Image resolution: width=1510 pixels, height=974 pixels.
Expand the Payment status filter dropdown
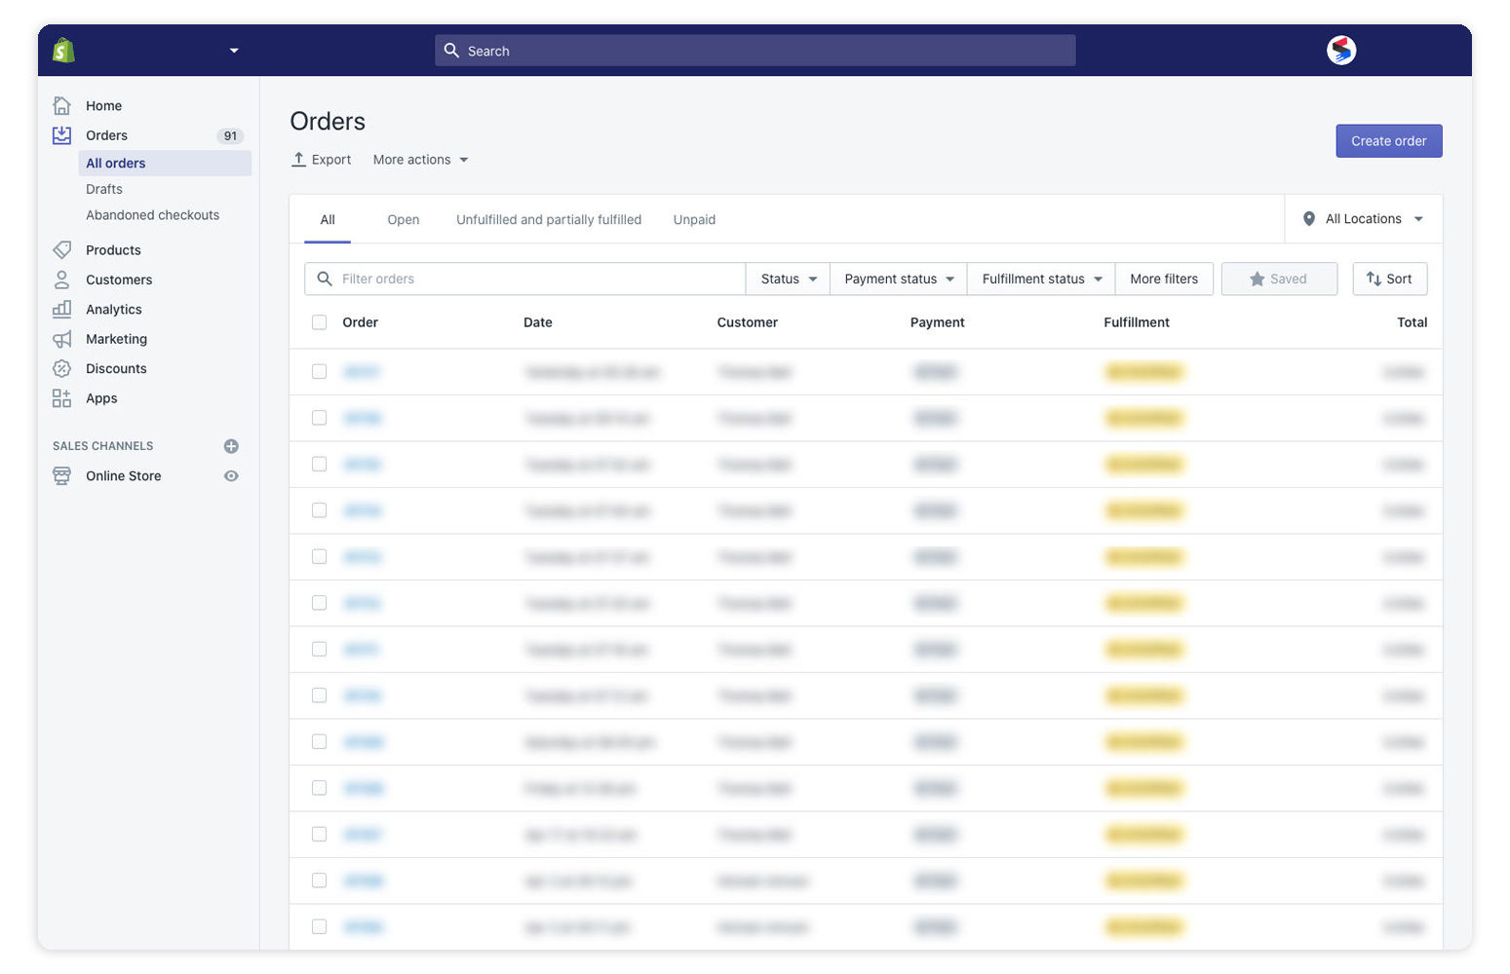tap(898, 279)
